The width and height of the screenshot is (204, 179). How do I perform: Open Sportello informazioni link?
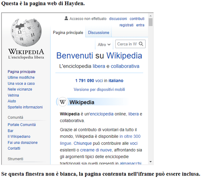pyautogui.click(x=25, y=107)
